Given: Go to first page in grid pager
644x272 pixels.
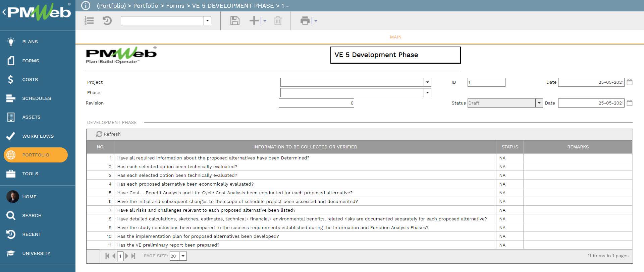Looking at the screenshot, I should 107,256.
